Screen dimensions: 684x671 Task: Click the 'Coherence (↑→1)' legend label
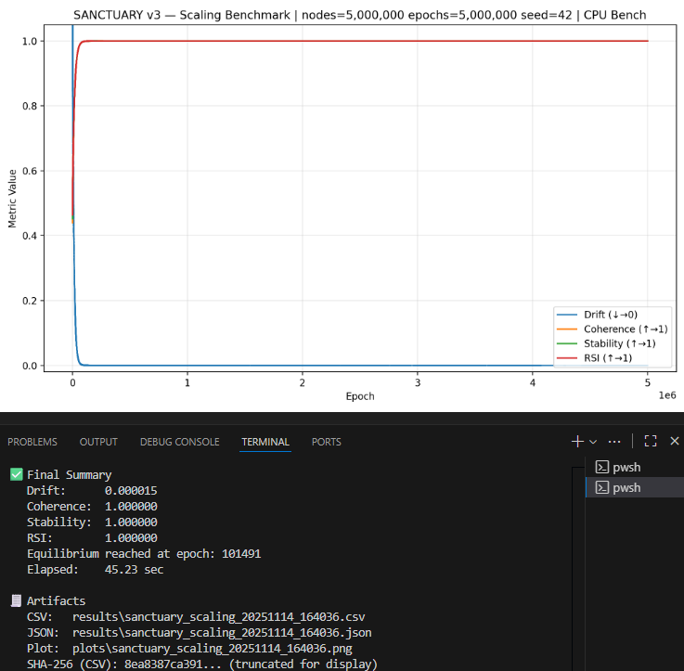tap(626, 329)
